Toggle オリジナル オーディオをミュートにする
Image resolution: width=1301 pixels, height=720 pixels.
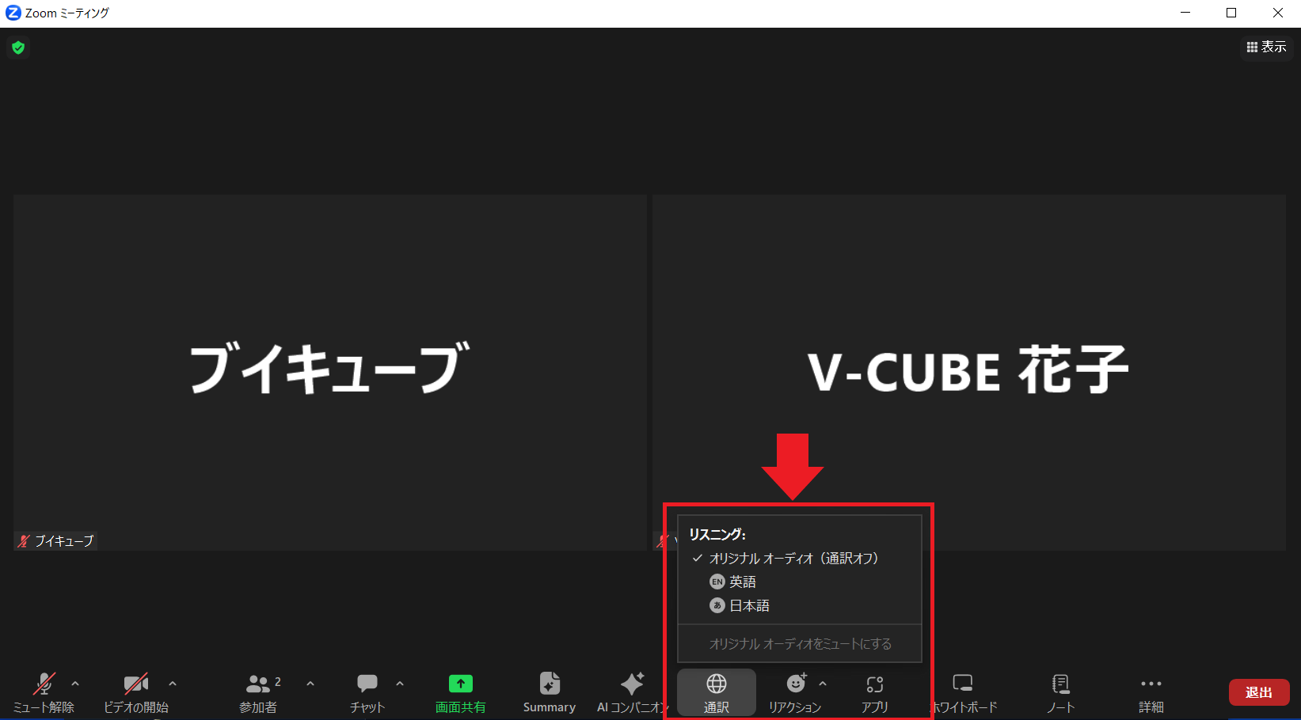pos(800,644)
